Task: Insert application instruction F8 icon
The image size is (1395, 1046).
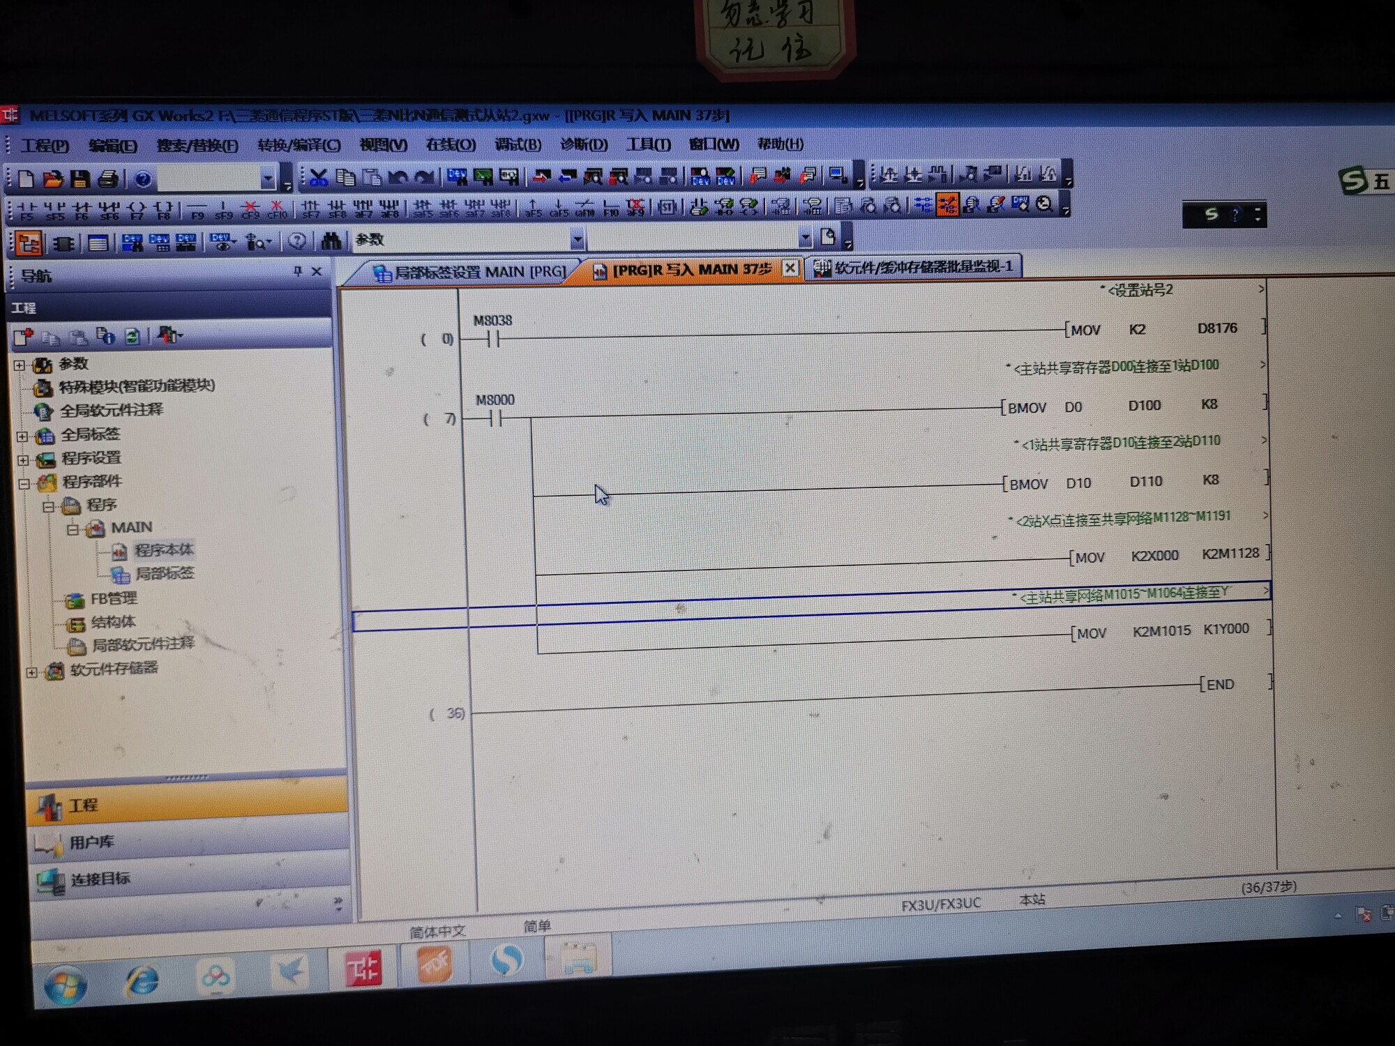Action: (x=164, y=209)
